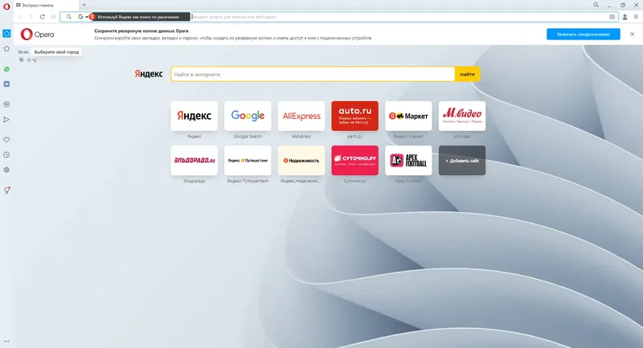Open the Opera main menu logo
Viewport: 643px width, 348px height.
coord(6,6)
